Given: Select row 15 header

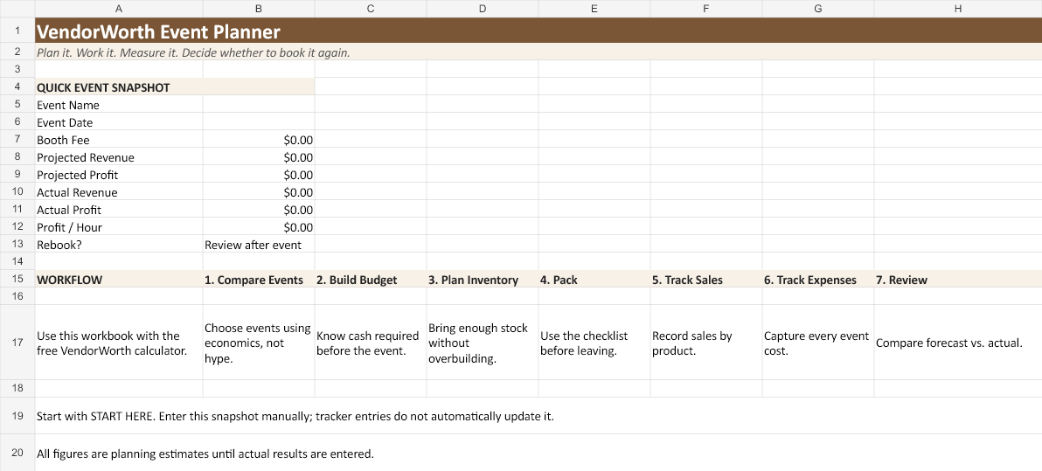Looking at the screenshot, I should click(x=17, y=280).
